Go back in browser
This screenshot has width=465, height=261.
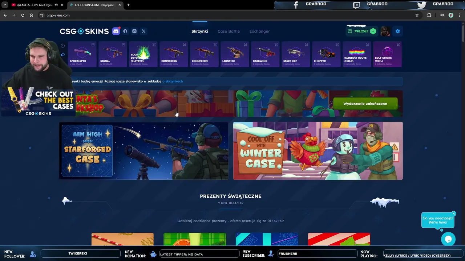click(5, 15)
